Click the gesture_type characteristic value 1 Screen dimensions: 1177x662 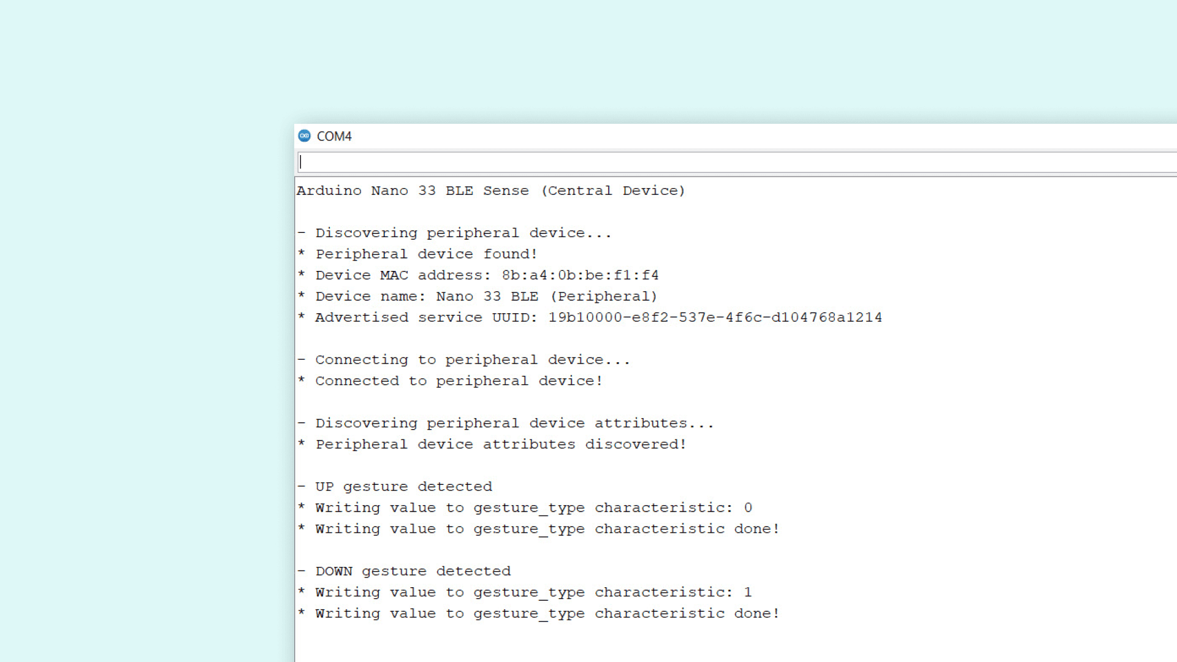click(748, 593)
